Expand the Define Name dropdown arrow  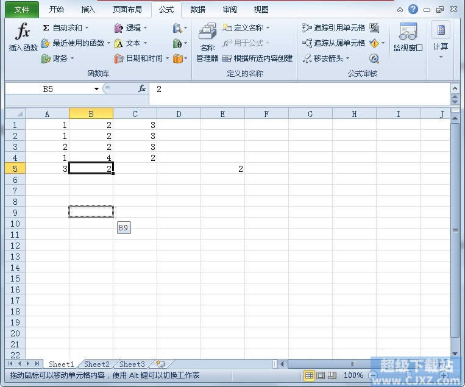[268, 28]
